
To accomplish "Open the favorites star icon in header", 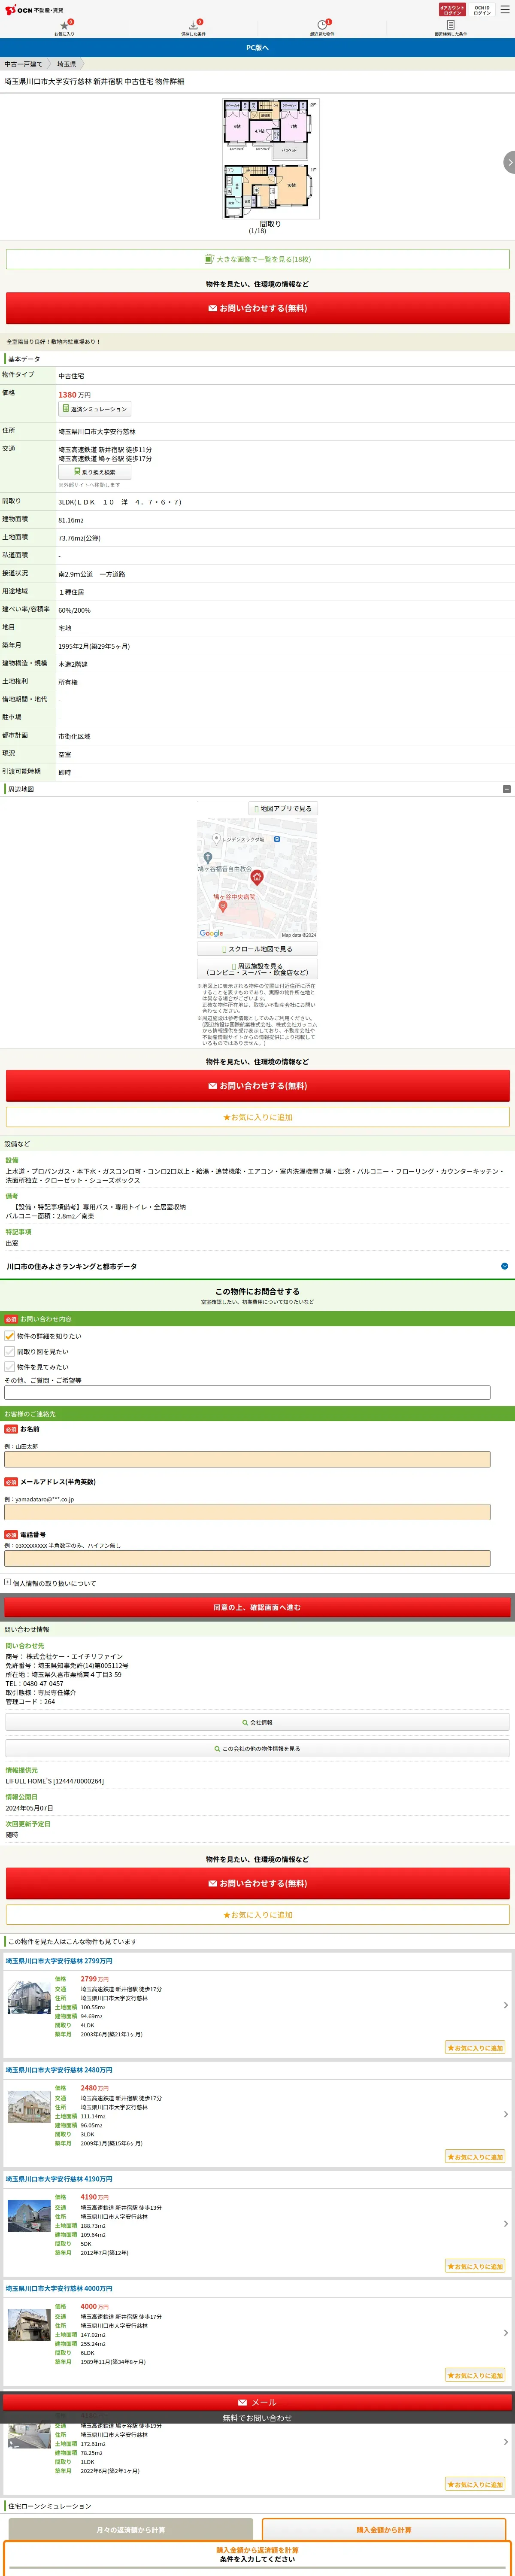I will click(x=64, y=27).
